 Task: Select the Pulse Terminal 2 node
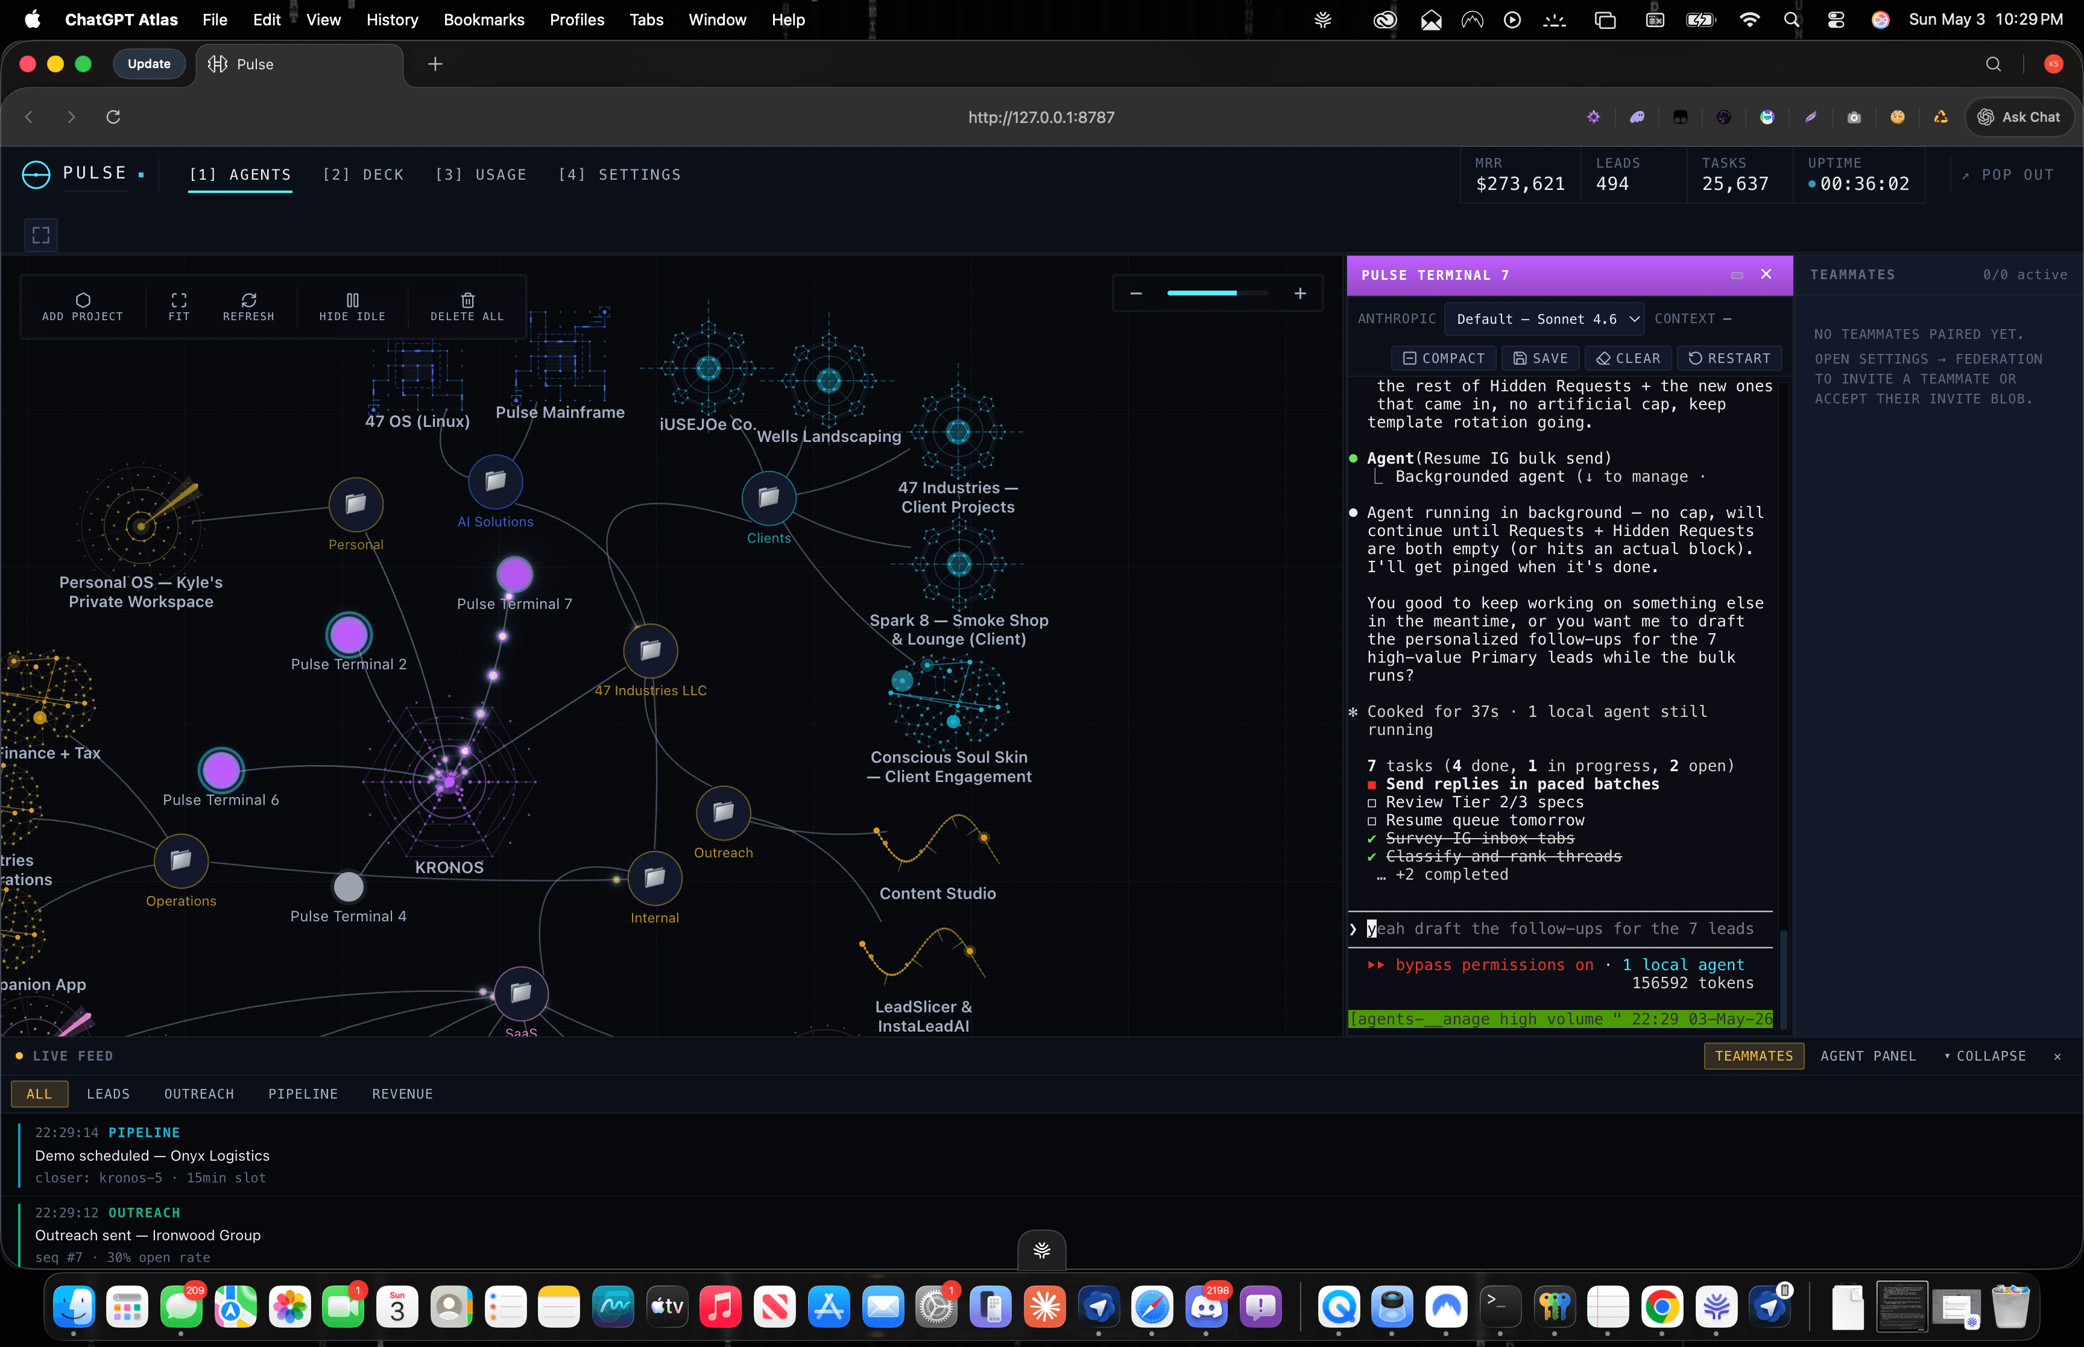[x=348, y=635]
